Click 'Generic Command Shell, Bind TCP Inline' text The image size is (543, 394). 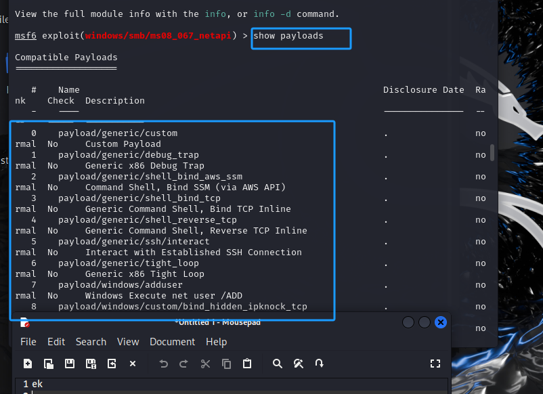(188, 209)
